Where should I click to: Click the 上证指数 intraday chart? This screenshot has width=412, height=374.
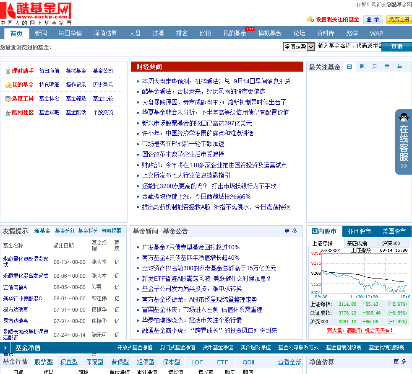(360, 273)
